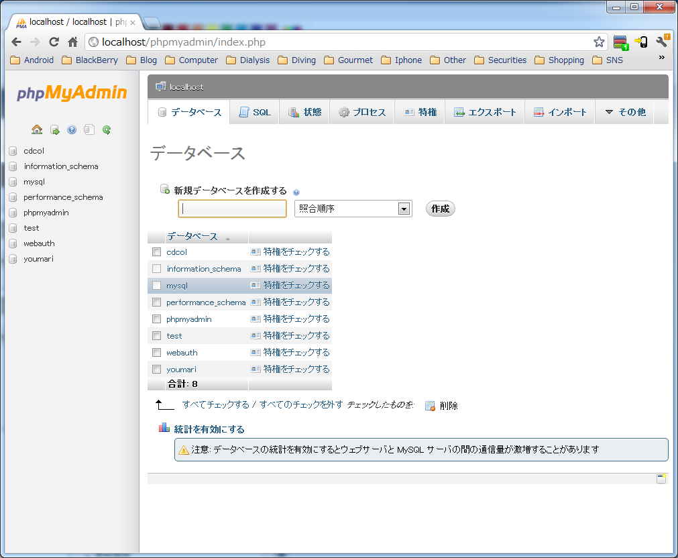Check the cdcol database checkbox
Image resolution: width=678 pixels, height=558 pixels.
156,252
